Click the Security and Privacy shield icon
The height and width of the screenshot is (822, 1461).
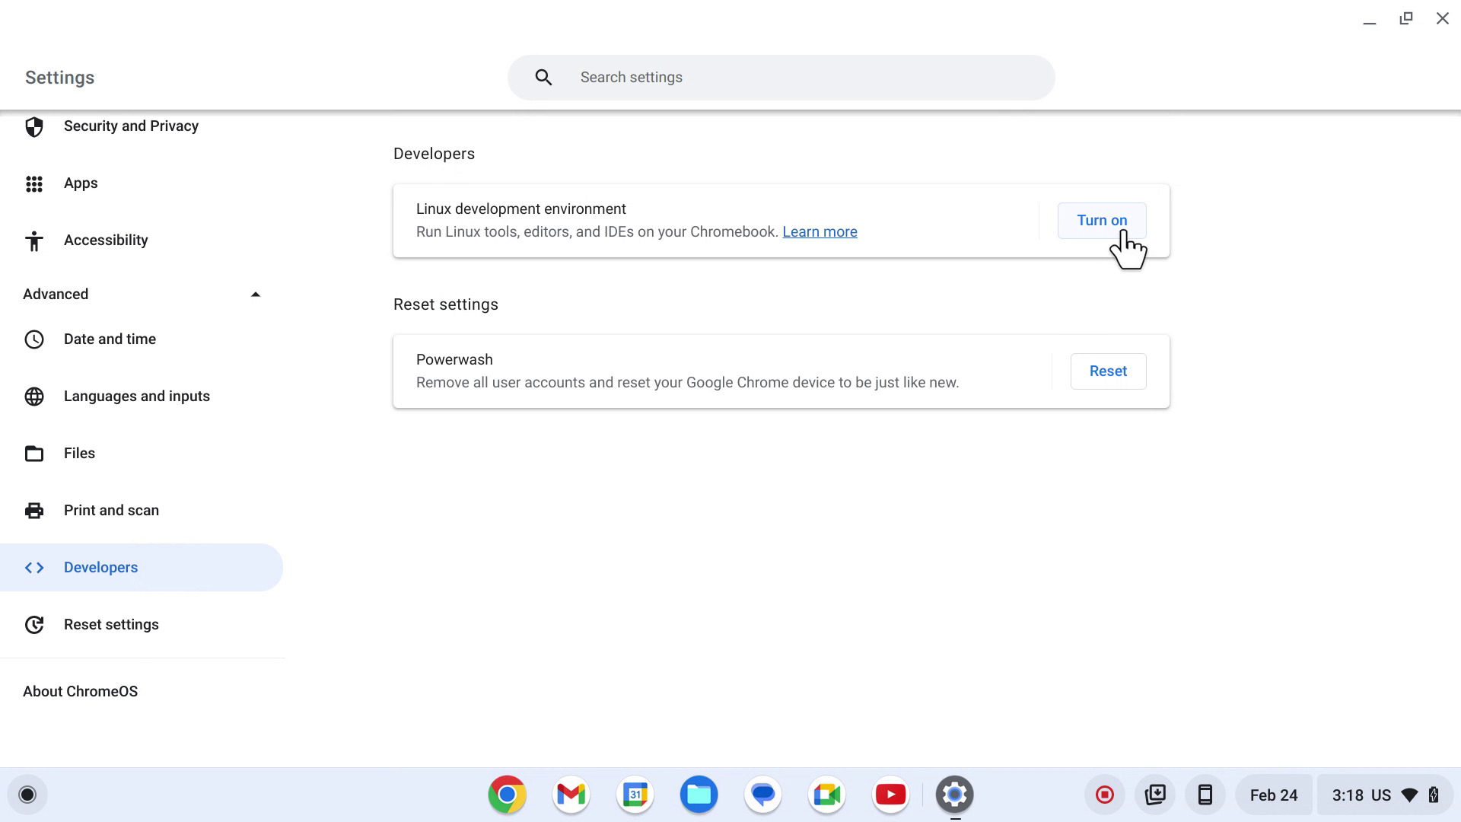34,126
